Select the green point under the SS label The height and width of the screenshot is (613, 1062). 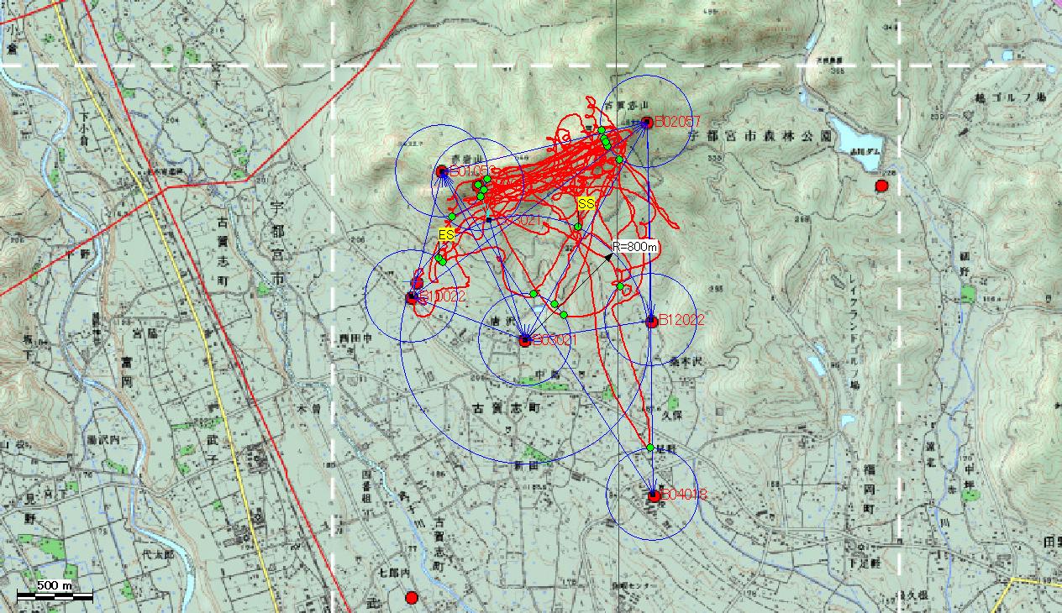pyautogui.click(x=578, y=227)
